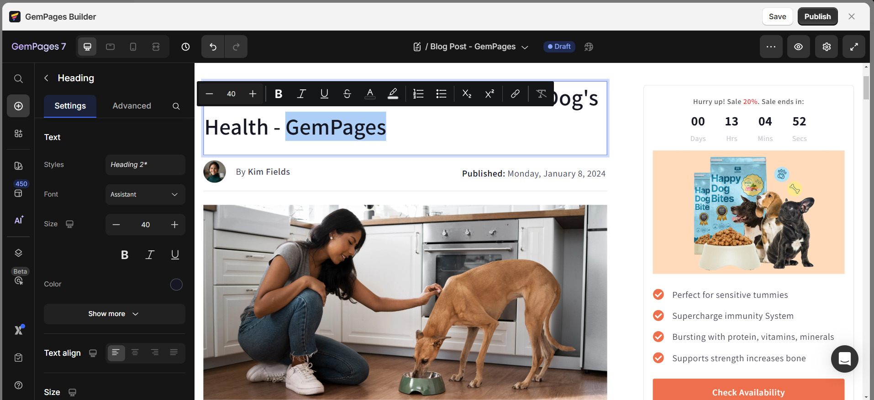Align text left
874x400 pixels.
[x=116, y=353]
